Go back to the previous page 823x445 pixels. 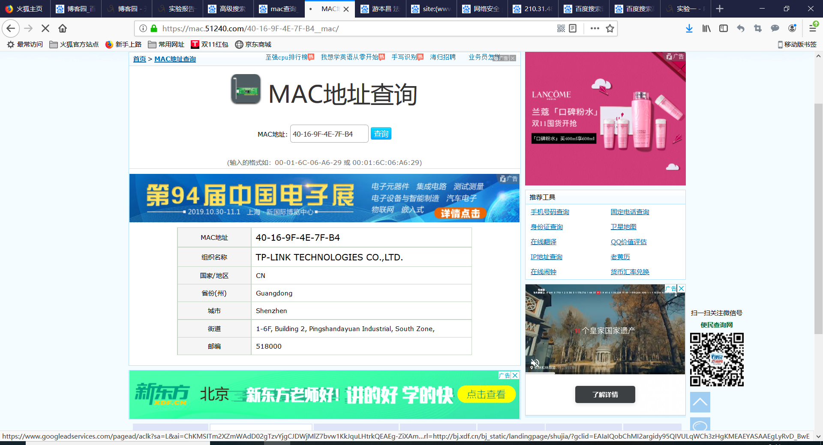click(x=11, y=29)
